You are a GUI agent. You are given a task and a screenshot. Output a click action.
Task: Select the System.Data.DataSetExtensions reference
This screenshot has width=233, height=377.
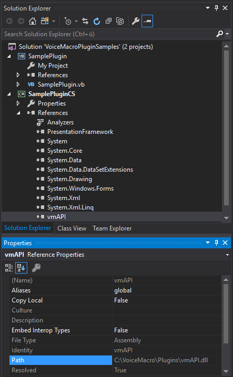click(90, 170)
